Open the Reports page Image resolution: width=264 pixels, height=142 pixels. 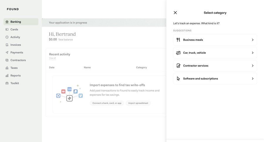click(x=21, y=75)
